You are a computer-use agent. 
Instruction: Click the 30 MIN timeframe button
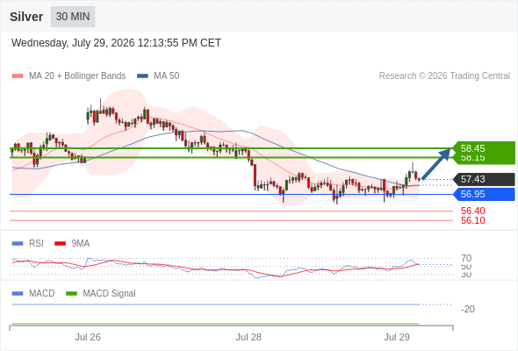pyautogui.click(x=73, y=17)
